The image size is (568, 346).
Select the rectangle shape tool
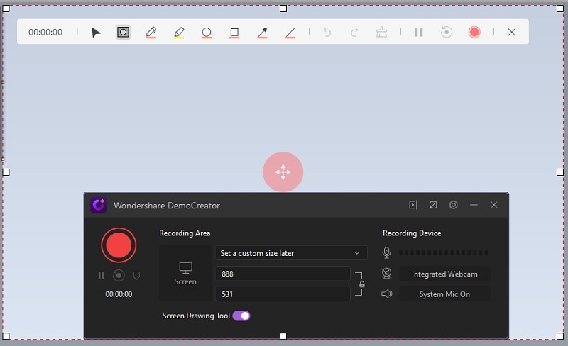[234, 33]
